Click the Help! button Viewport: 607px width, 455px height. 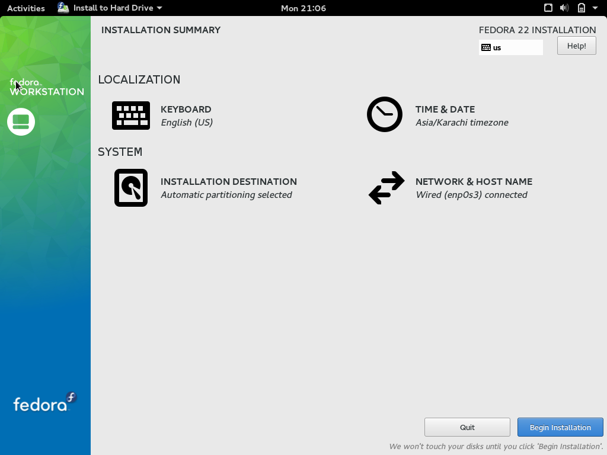(x=576, y=46)
